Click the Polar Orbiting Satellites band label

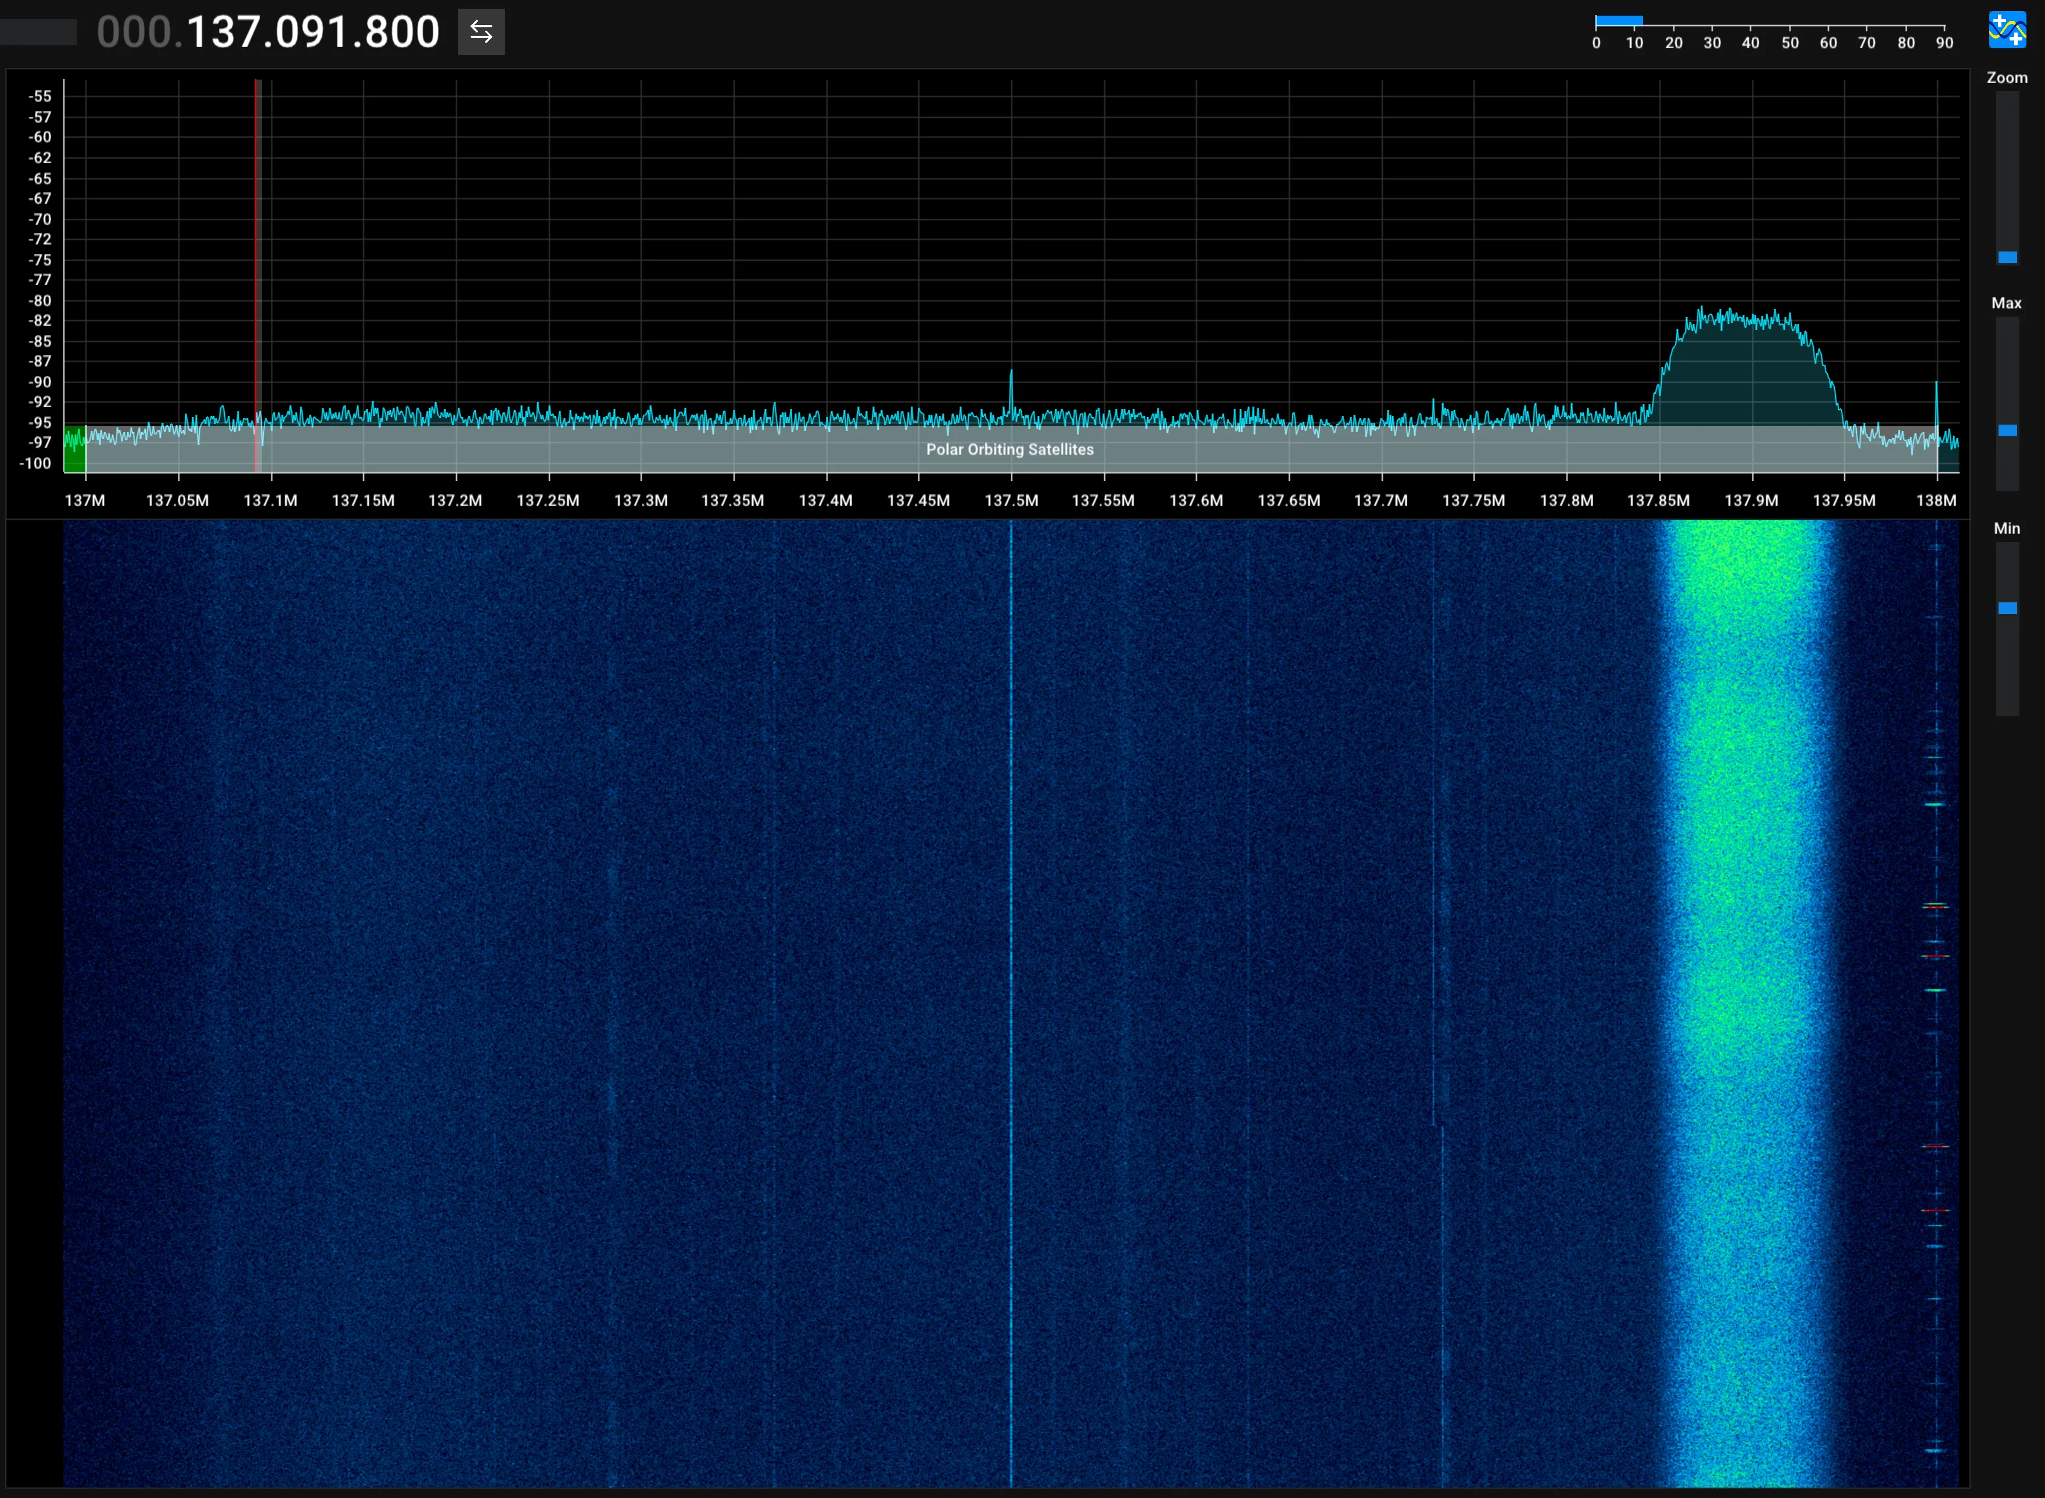[1010, 450]
